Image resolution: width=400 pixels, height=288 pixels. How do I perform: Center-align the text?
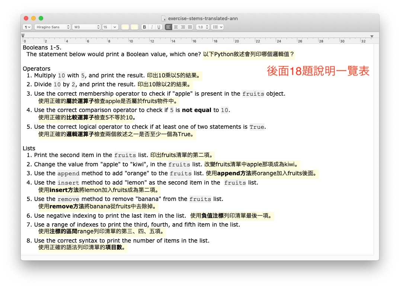[176, 27]
